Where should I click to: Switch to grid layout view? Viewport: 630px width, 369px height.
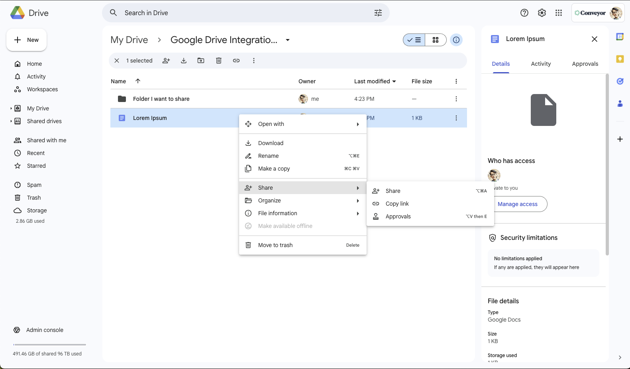click(436, 40)
